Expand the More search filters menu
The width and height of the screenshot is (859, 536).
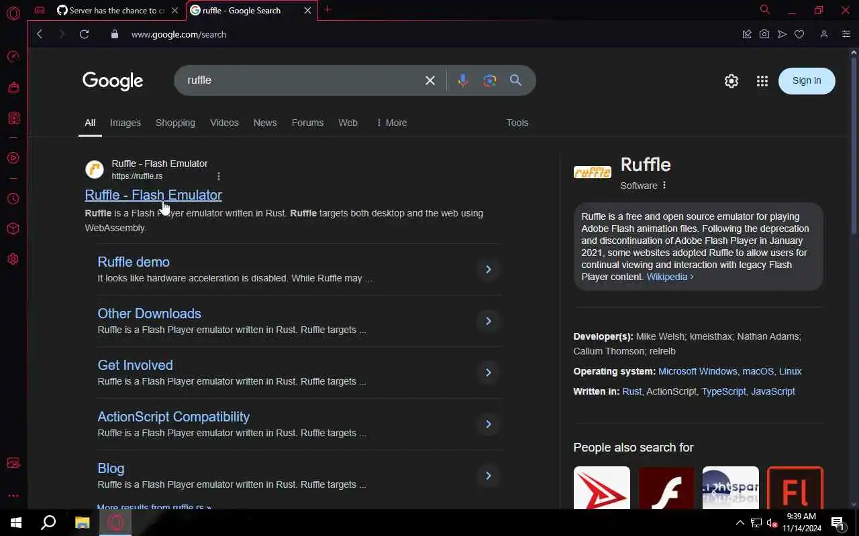click(x=391, y=123)
